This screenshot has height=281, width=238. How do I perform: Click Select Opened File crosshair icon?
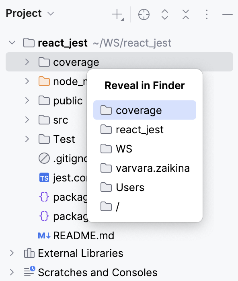tap(144, 15)
